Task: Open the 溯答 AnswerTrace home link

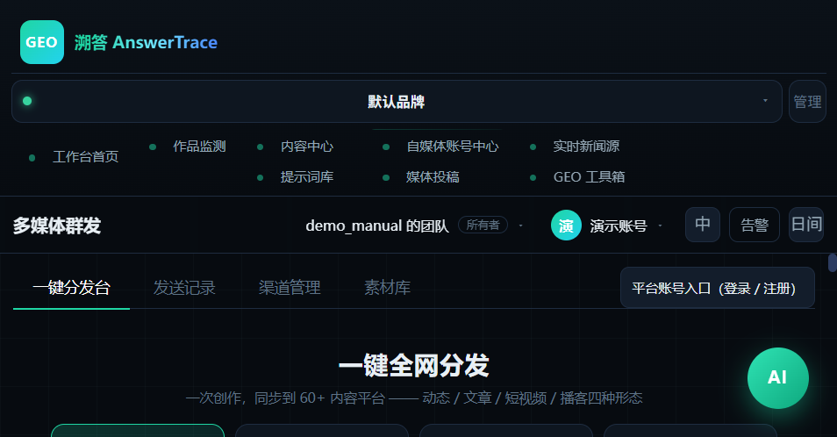Action: click(146, 42)
